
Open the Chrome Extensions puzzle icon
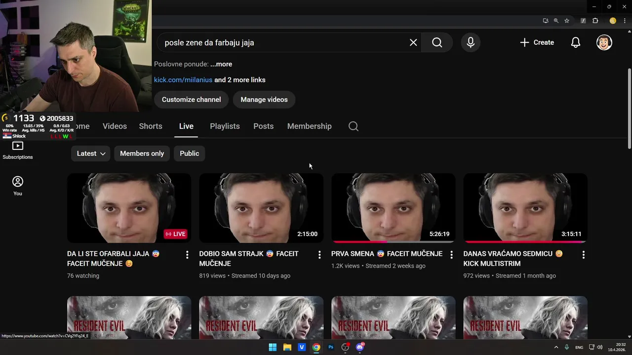(595, 21)
